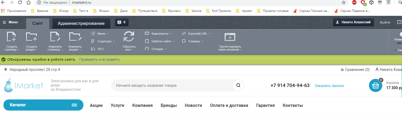Click the Создать страницу page icon
The image size is (402, 114).
pos(11,37)
